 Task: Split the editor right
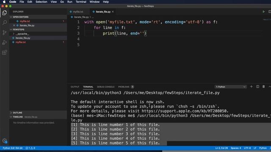click(x=270, y=12)
